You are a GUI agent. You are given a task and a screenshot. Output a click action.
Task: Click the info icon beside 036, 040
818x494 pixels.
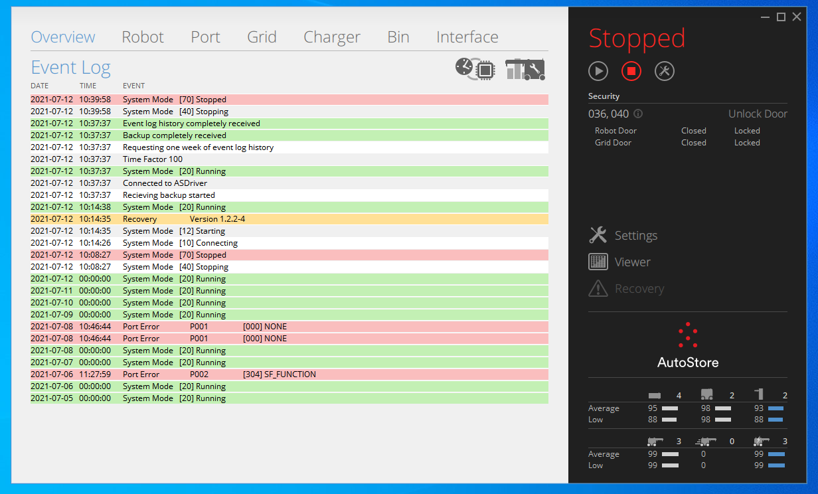(638, 114)
